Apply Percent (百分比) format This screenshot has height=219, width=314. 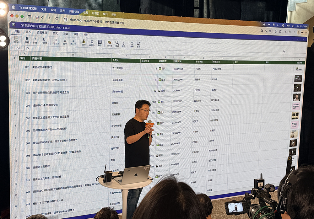(92, 43)
